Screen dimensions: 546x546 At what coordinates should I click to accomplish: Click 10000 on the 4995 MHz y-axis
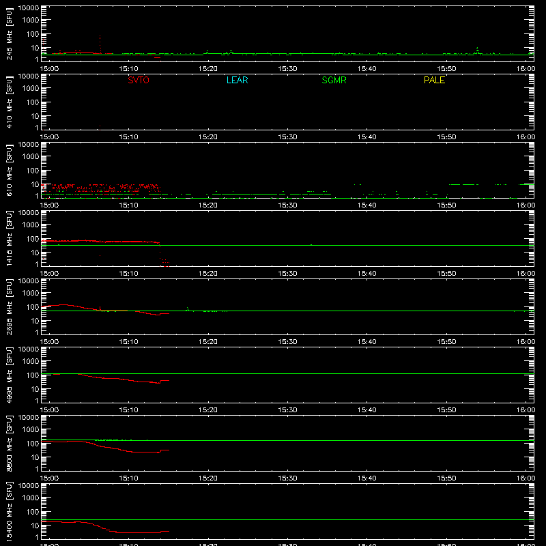(x=29, y=349)
